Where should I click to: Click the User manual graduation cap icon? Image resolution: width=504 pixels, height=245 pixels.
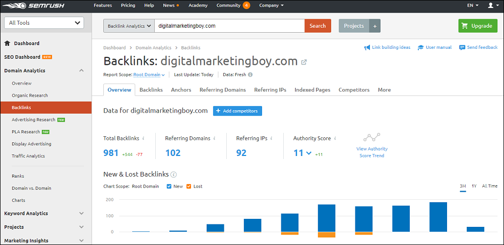[420, 47]
